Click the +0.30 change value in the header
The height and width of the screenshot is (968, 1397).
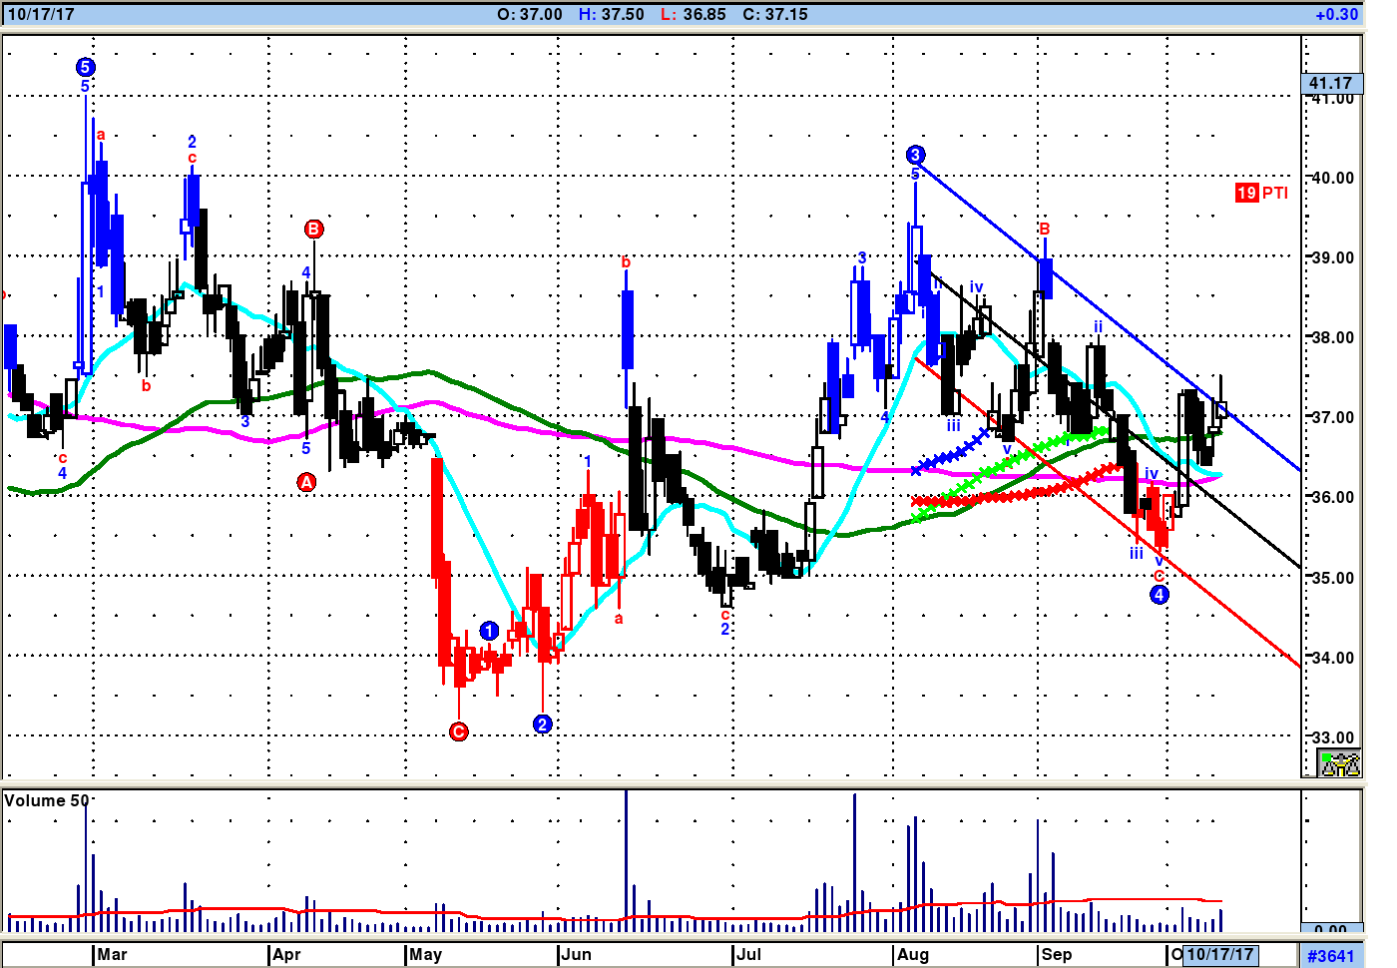click(x=1336, y=14)
